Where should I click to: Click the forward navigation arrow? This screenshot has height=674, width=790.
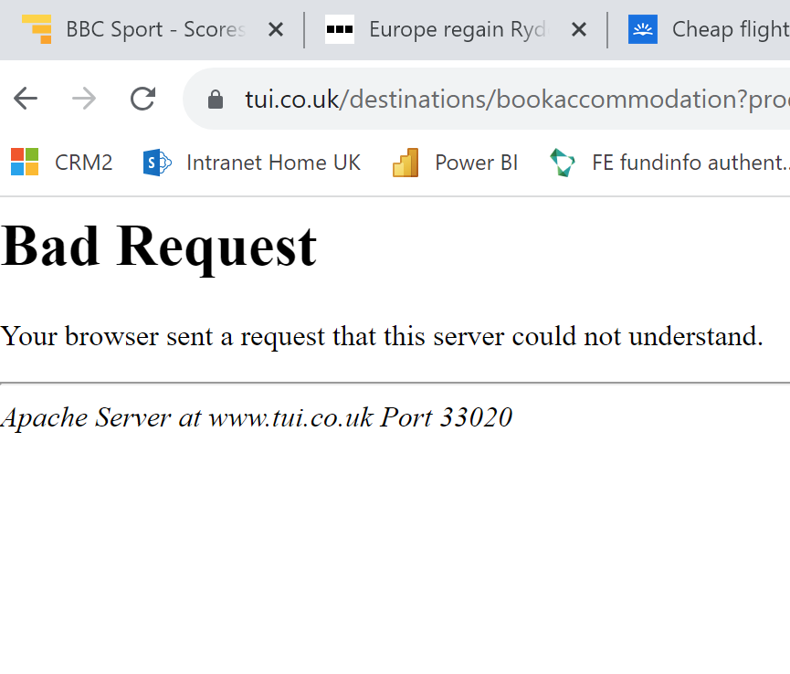click(x=84, y=99)
